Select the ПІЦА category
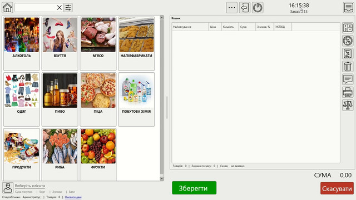The width and height of the screenshot is (356, 200). coord(98,99)
